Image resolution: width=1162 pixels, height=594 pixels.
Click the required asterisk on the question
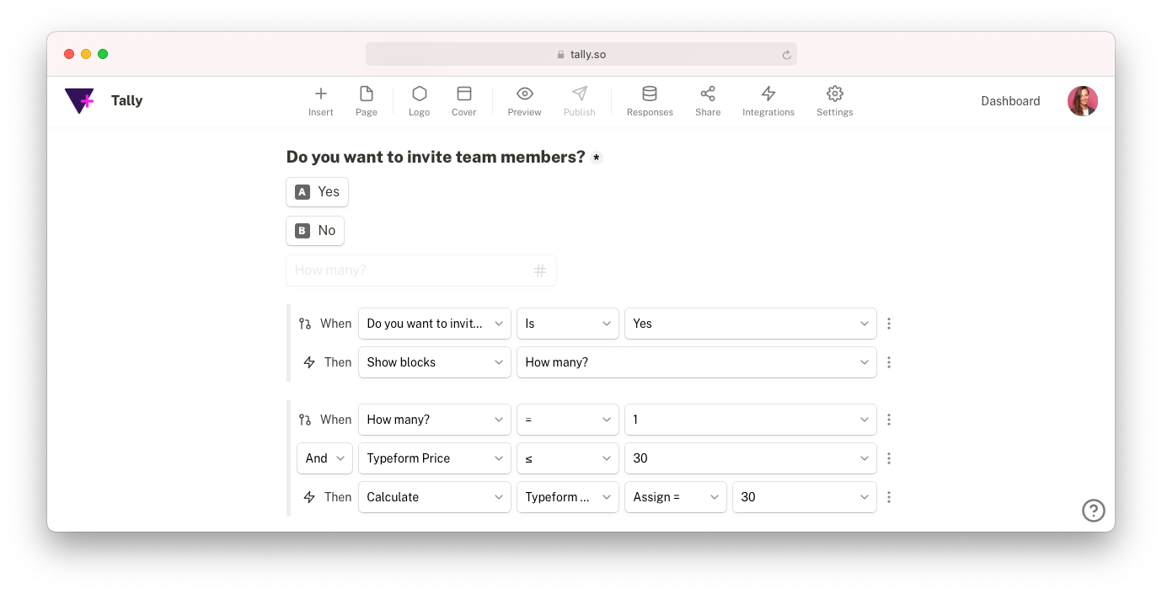pos(597,158)
